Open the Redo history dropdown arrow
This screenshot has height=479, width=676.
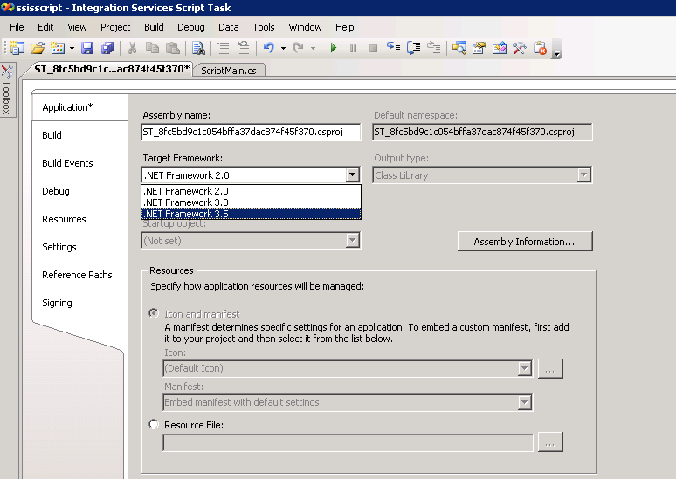point(313,48)
